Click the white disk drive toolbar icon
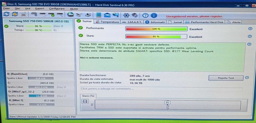 (x=24, y=14)
